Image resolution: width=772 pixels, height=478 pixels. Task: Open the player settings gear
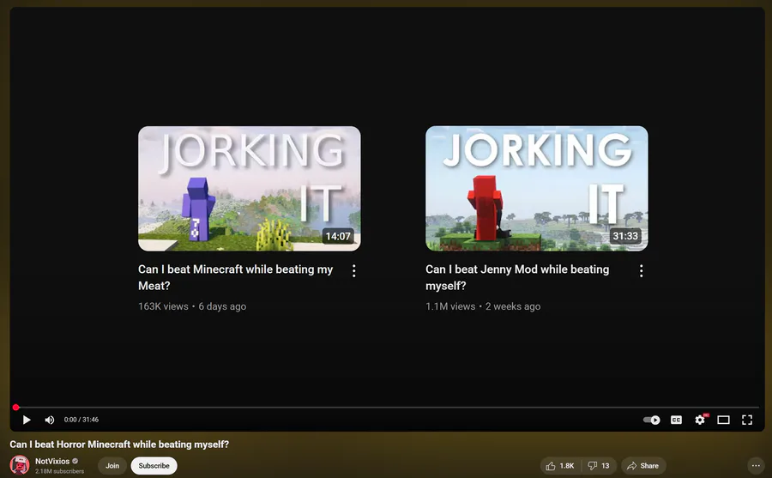click(x=700, y=420)
